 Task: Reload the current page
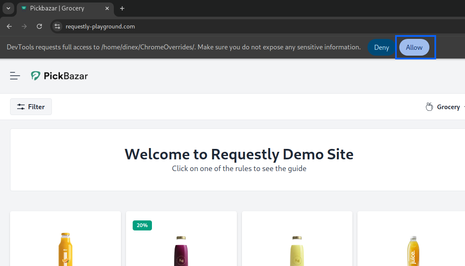[39, 26]
